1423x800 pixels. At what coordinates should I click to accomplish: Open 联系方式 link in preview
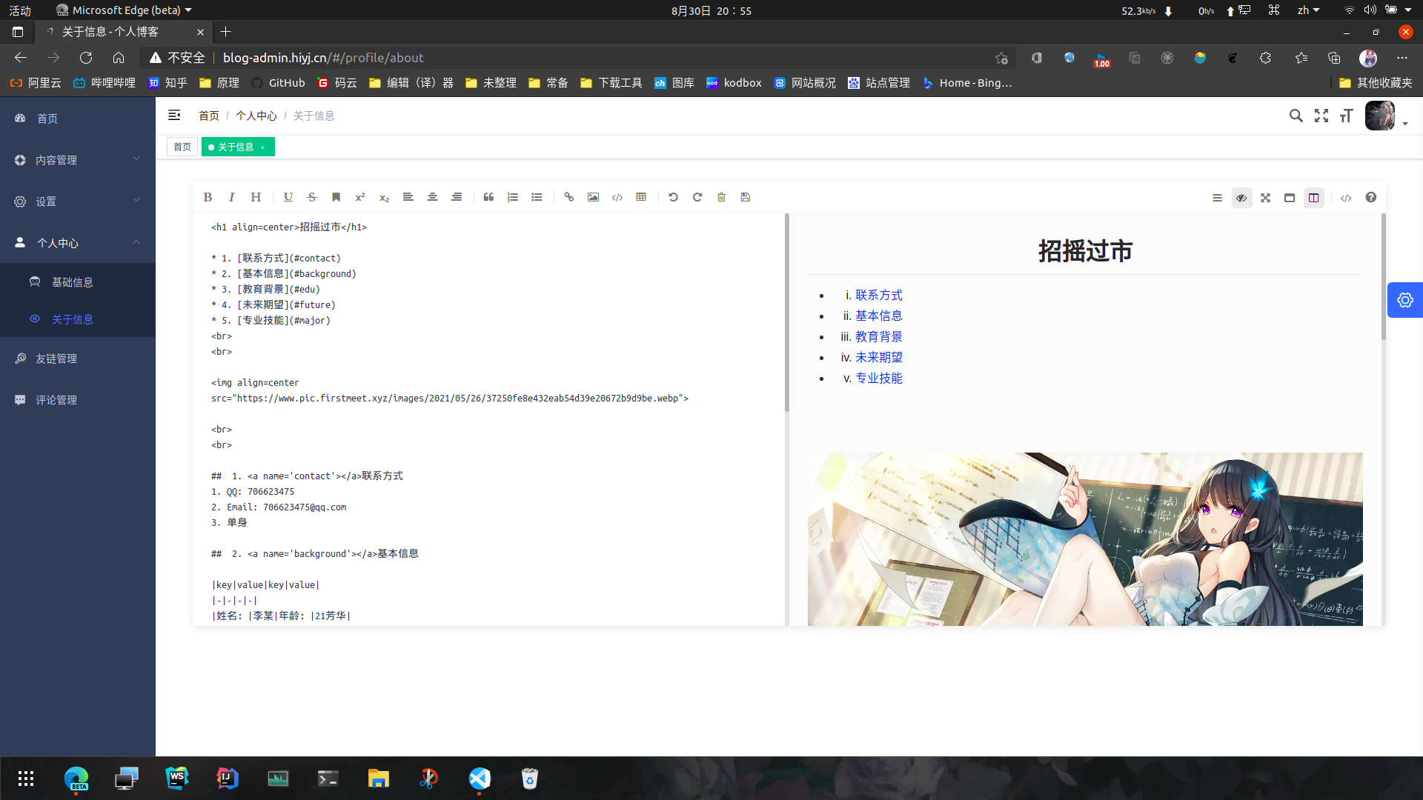coord(879,295)
